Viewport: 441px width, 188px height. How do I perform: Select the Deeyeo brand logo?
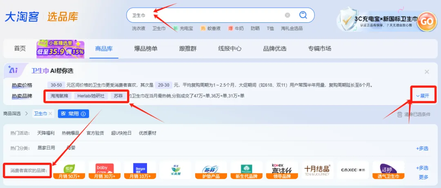(140, 170)
